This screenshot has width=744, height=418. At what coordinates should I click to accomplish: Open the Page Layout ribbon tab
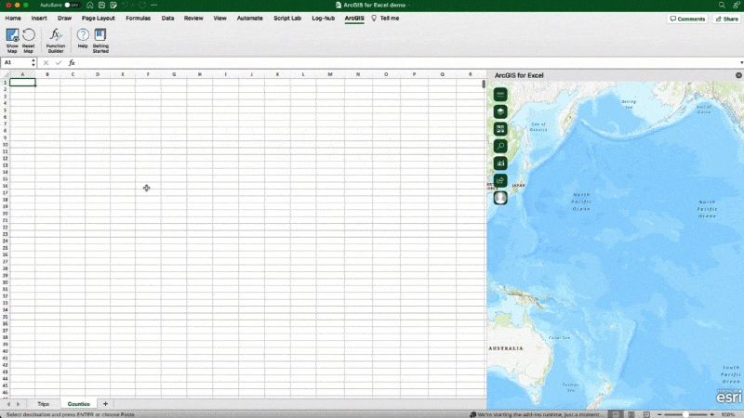99,18
